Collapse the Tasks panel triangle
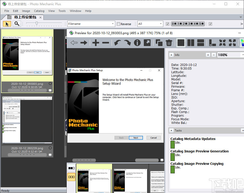Image resolution: width=244 pixels, height=193 pixels. (x=171, y=130)
